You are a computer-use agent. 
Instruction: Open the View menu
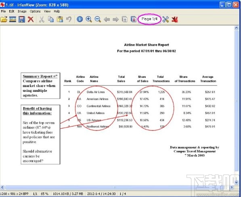pyautogui.click(x=47, y=11)
